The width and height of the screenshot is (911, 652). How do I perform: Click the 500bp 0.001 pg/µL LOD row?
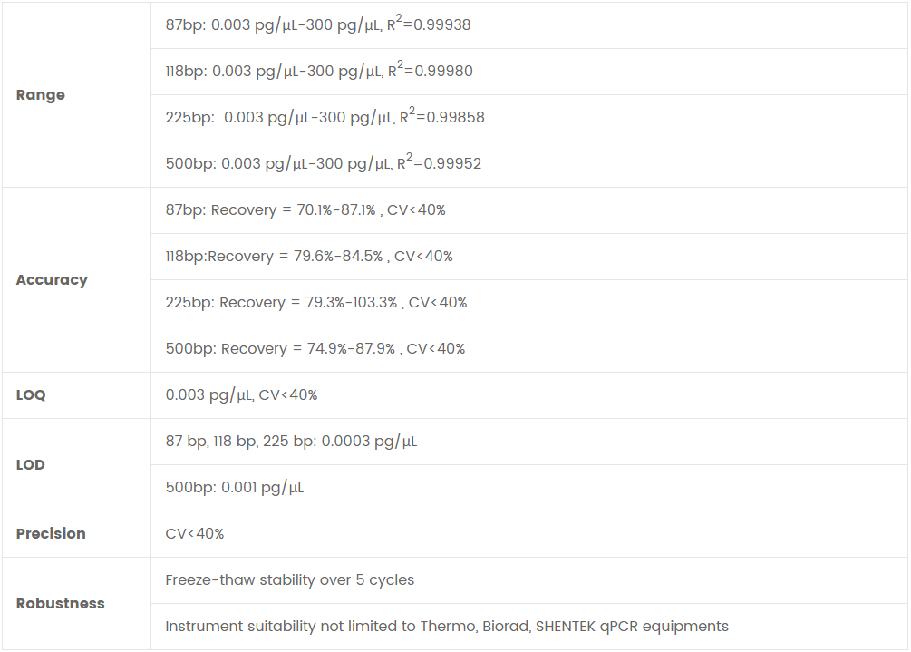pos(235,488)
